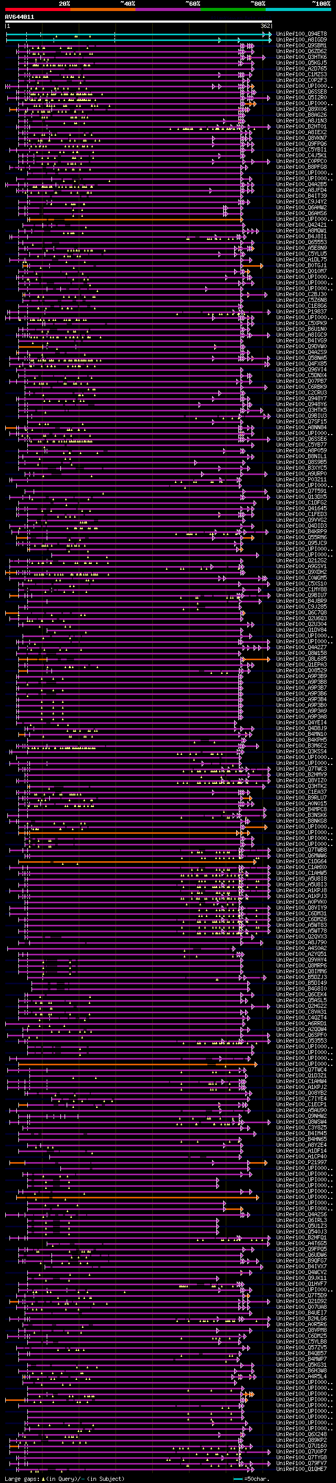Click the red 20% identity legend segment
336x1483 pixels.
37,9
